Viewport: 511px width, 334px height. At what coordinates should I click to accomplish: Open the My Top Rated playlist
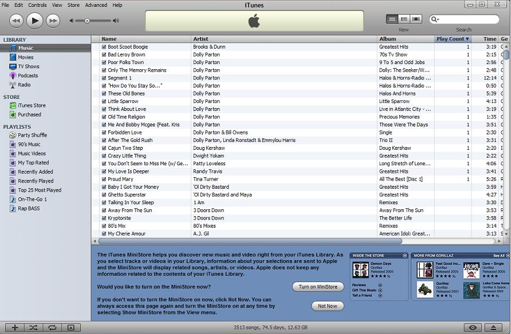[33, 162]
